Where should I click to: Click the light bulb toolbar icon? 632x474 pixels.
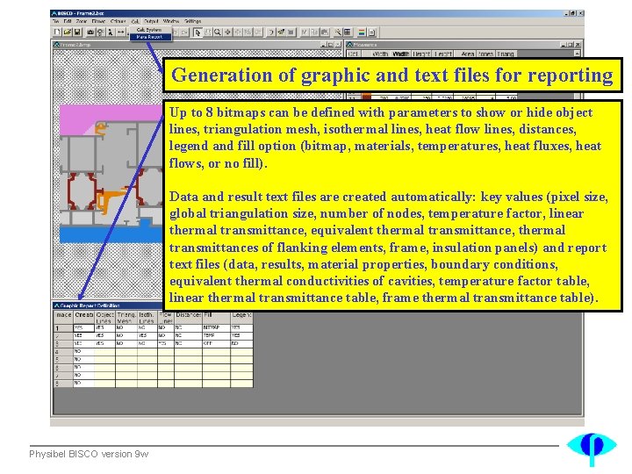pyautogui.click(x=100, y=32)
